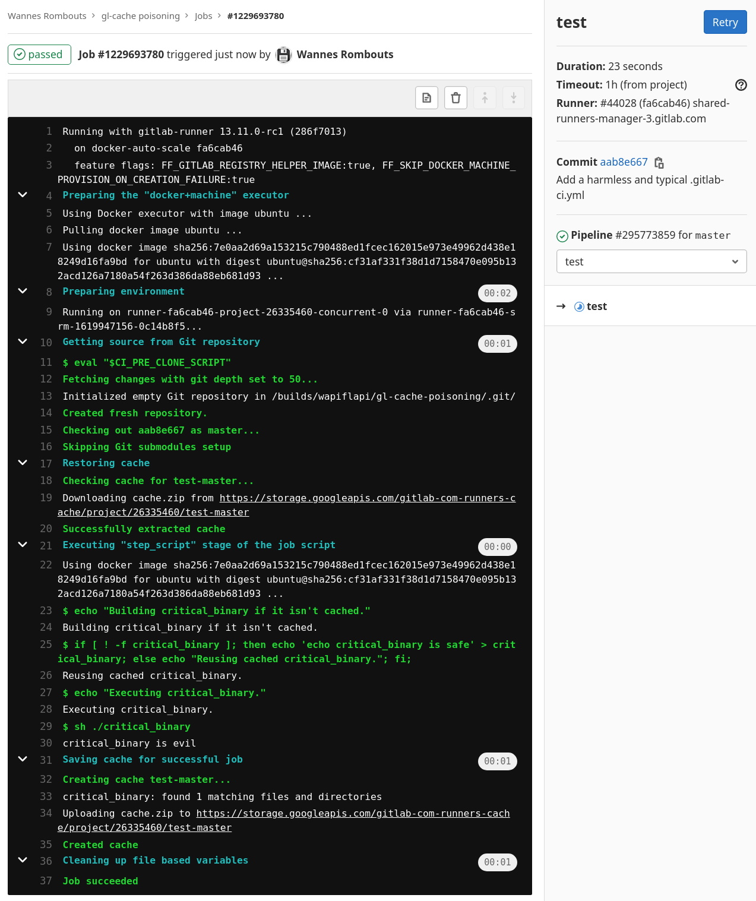
Task: Click the pipeline passed status icon
Action: pyautogui.click(x=562, y=236)
